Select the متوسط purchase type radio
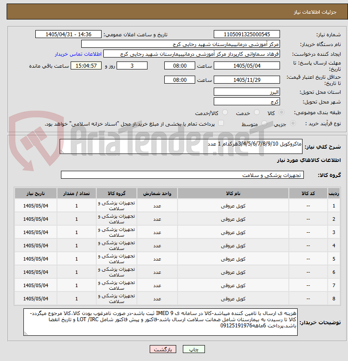Viewport: 348px width, 361px height. pyautogui.click(x=265, y=123)
